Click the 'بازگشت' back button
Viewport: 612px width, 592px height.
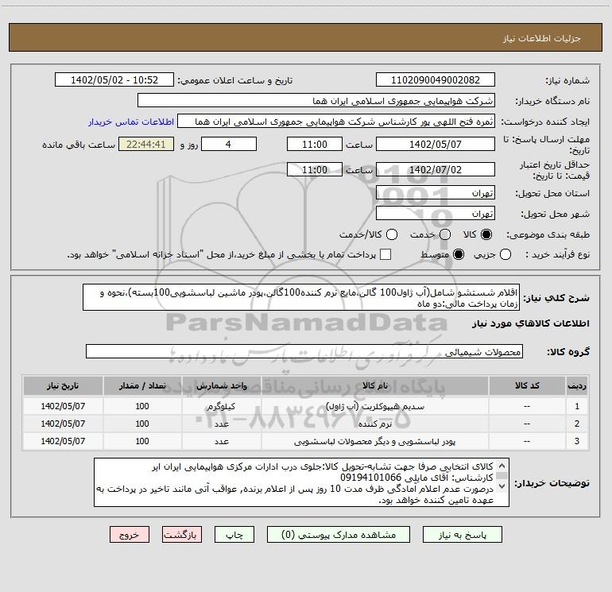click(182, 536)
